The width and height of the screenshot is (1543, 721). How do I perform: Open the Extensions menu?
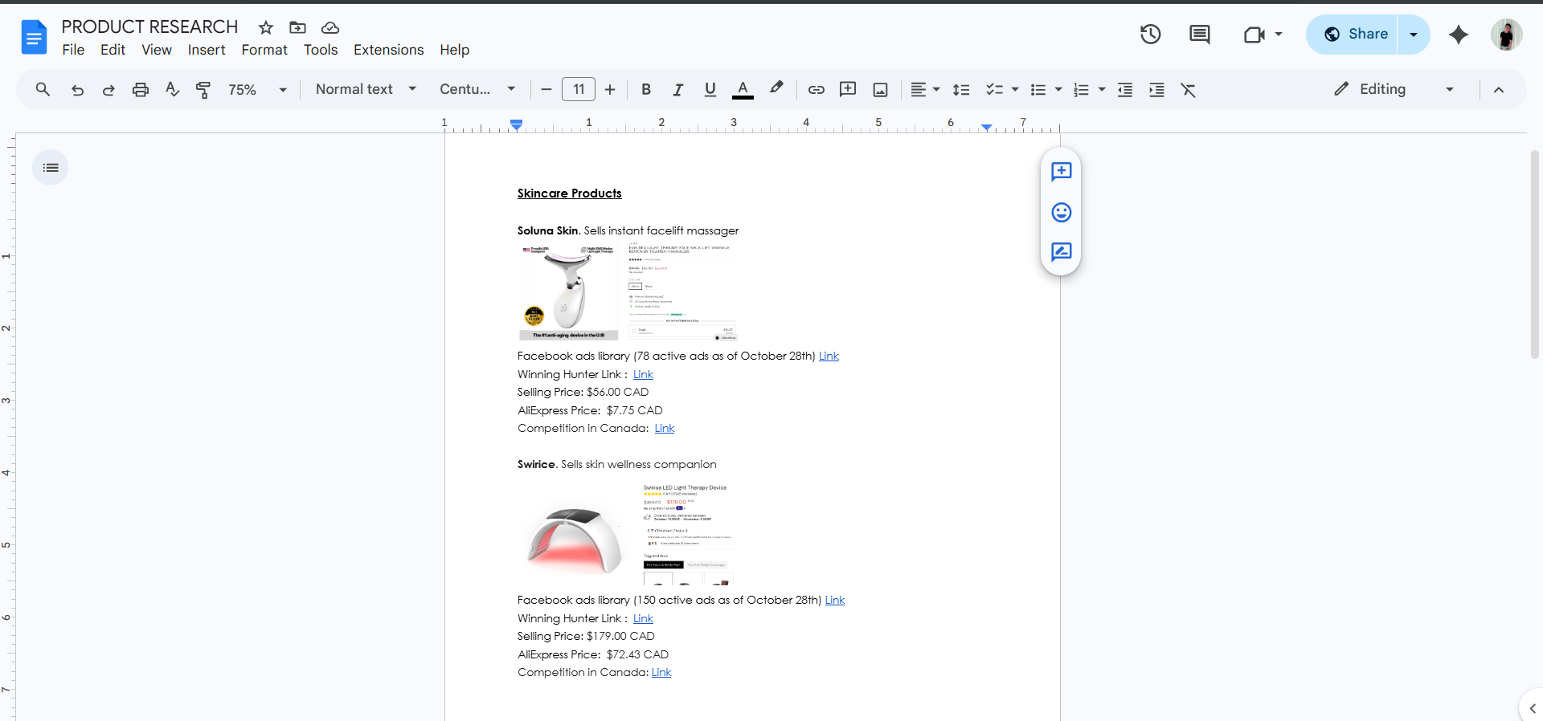pyautogui.click(x=389, y=50)
